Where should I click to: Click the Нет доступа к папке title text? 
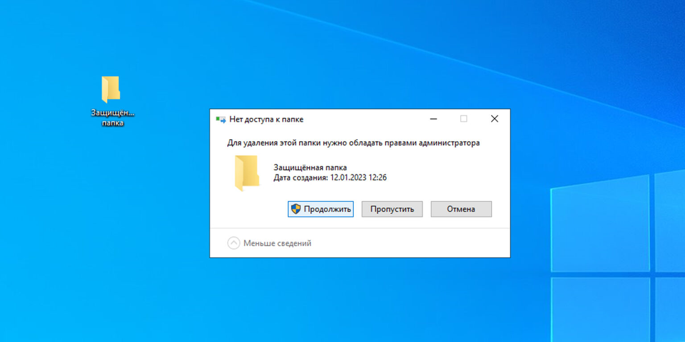tap(266, 119)
